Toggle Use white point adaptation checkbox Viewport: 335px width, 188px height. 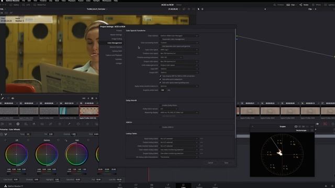[x=161, y=79]
